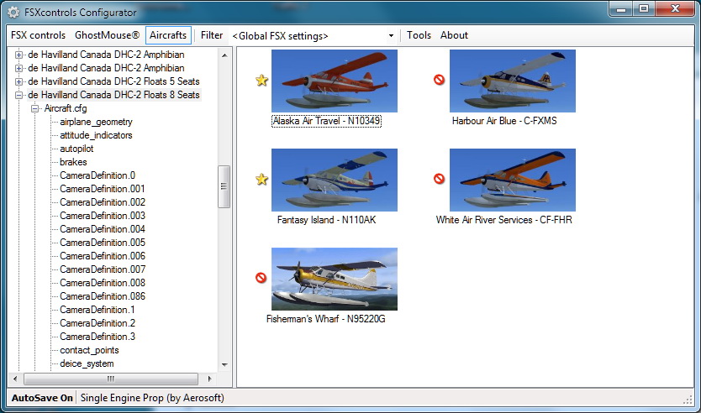Viewport: 701px width, 413px height.
Task: Select the Fantasy Island aircraft thumbnail
Action: 335,180
